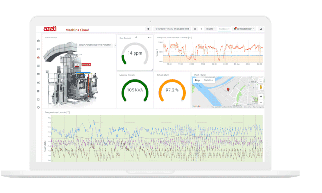322x193 pixels.
Task: Click the Google logo on the map
Action: click(x=196, y=106)
